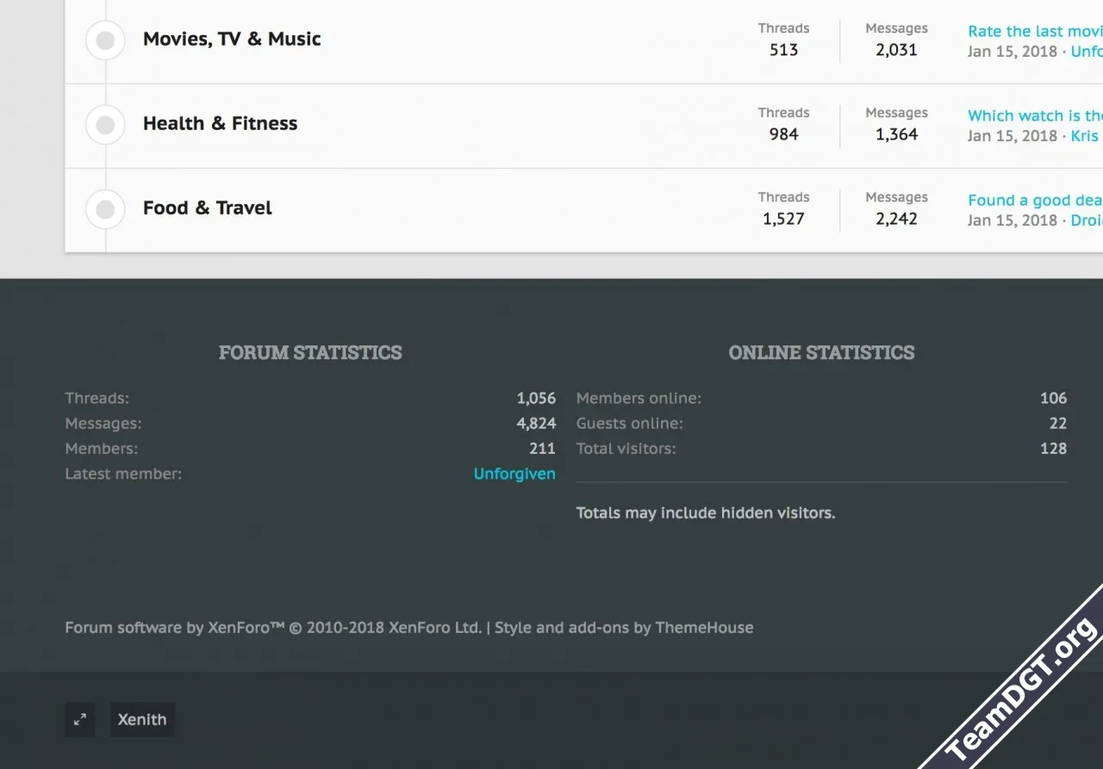The image size is (1103, 769).
Task: Click the Movies, TV & Music node icon
Action: [x=105, y=40]
